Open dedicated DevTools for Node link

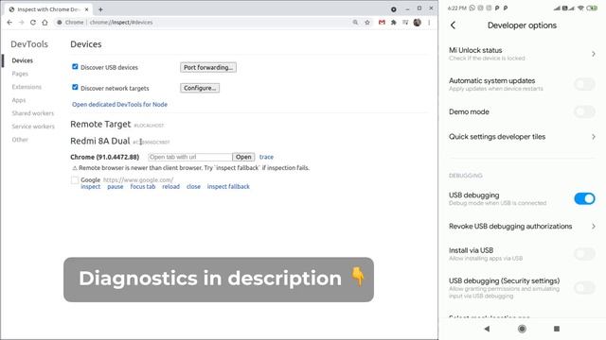click(120, 104)
